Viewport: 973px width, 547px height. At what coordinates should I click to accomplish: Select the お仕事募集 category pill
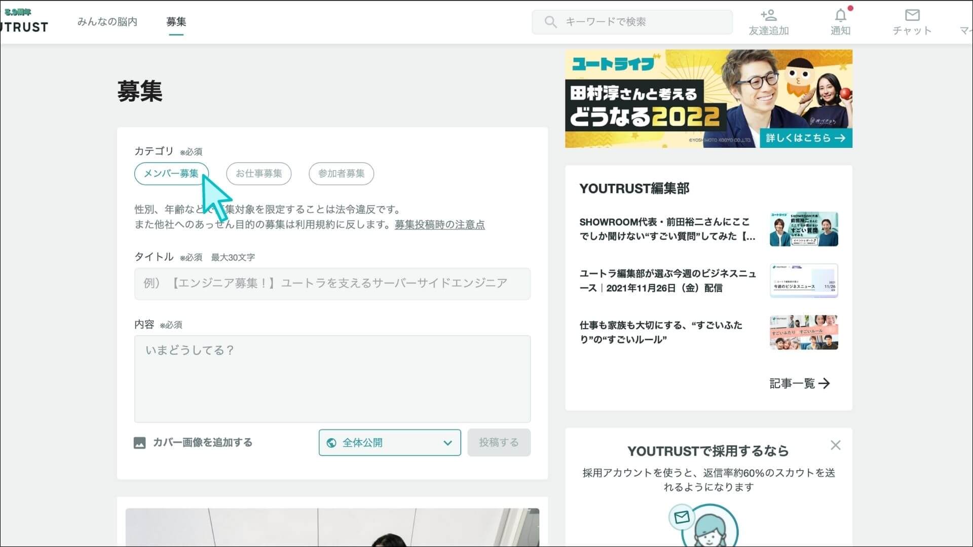pos(258,174)
